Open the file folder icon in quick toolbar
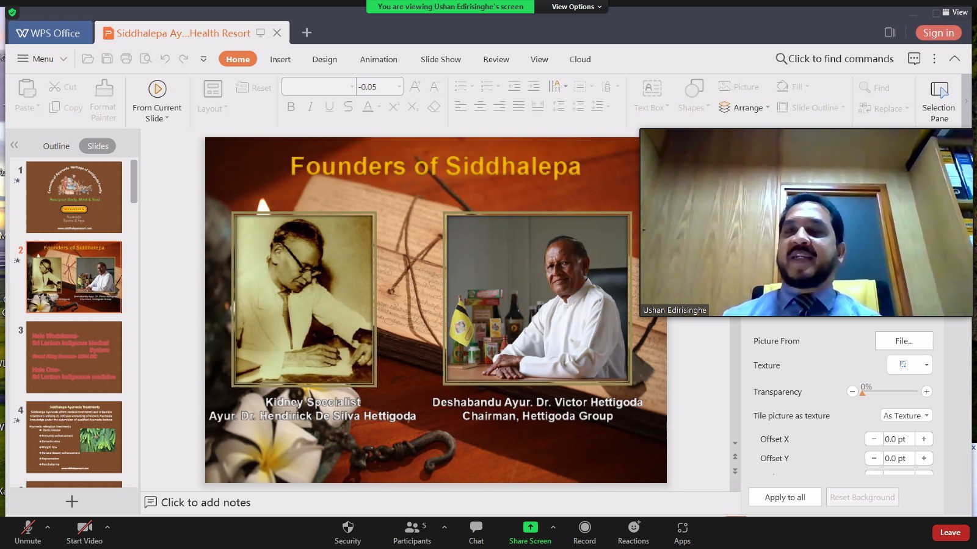Screen dimensions: 977x549 [x=88, y=59]
